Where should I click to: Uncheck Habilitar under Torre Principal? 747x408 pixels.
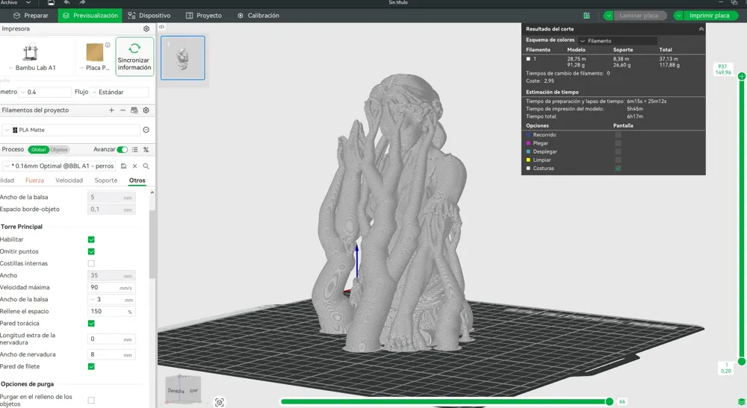coord(91,239)
